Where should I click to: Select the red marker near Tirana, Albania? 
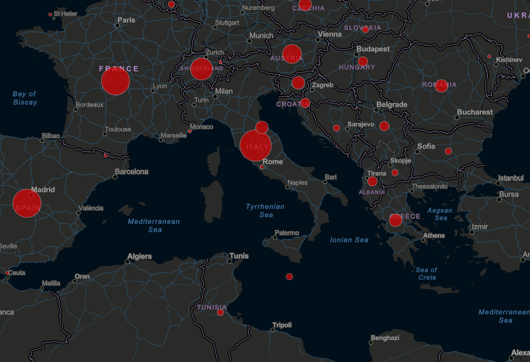[372, 182]
